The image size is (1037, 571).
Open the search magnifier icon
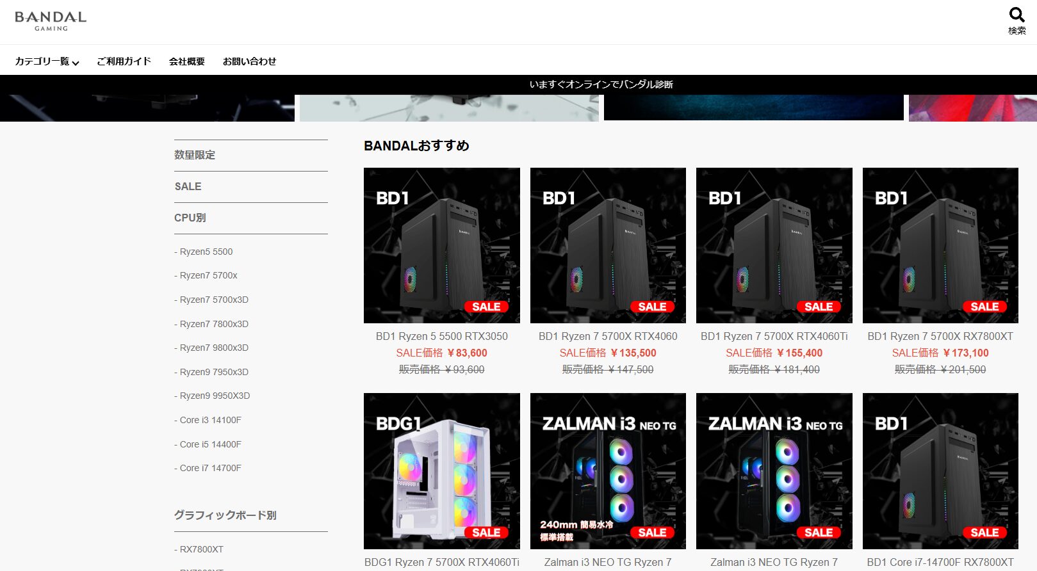click(x=1017, y=15)
